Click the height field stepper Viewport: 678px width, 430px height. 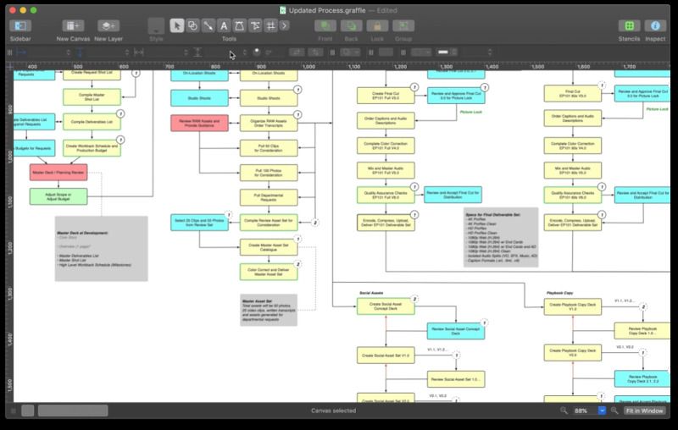[x=245, y=52]
